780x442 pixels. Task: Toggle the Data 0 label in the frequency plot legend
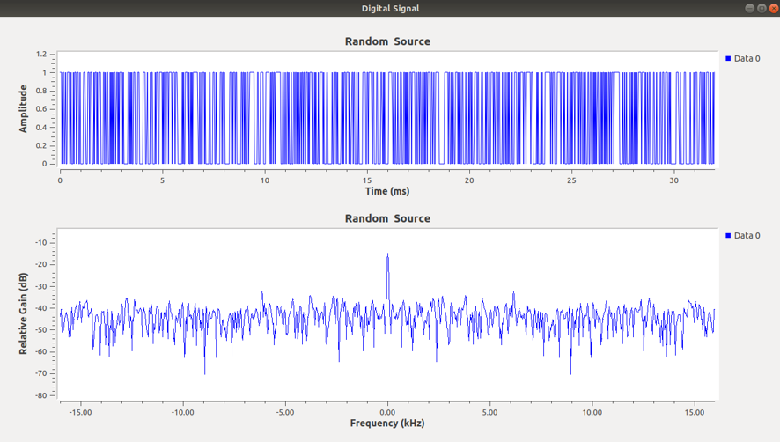(747, 236)
